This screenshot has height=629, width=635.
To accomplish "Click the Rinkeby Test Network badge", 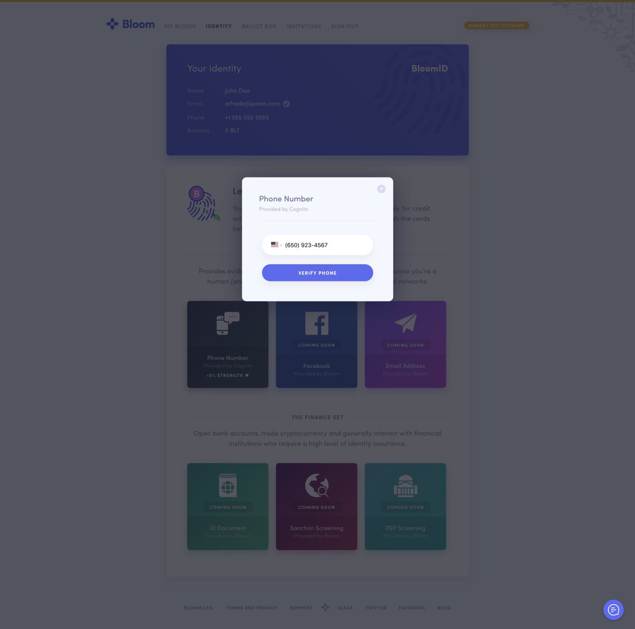I will pos(496,25).
